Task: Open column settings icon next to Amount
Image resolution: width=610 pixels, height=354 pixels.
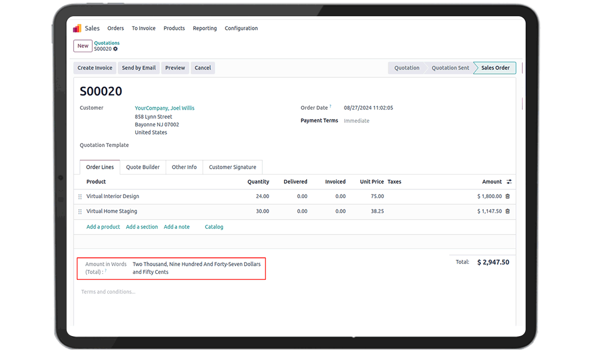Action: tap(509, 182)
